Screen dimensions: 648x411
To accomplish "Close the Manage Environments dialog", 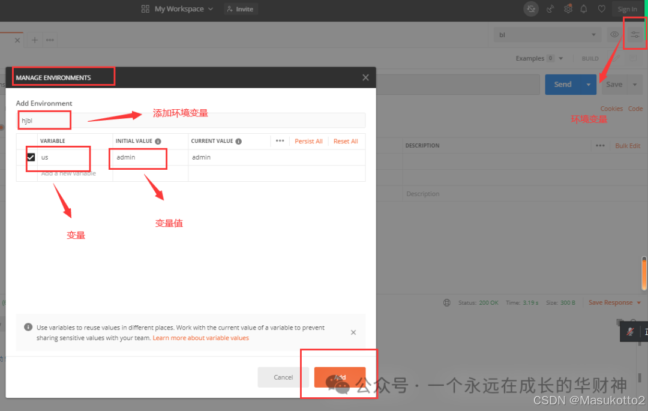I will tap(365, 77).
